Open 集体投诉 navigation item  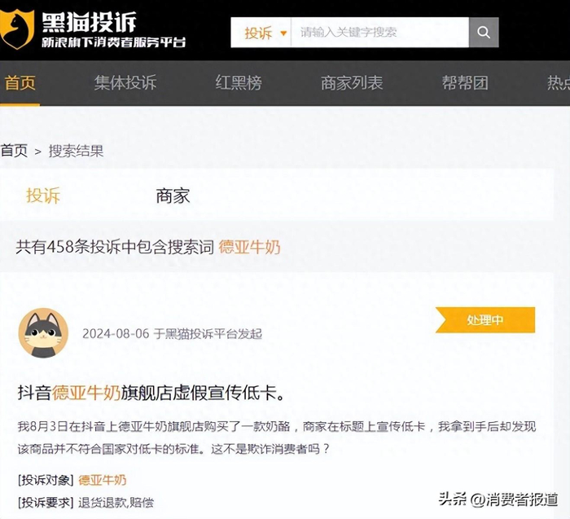(x=125, y=83)
